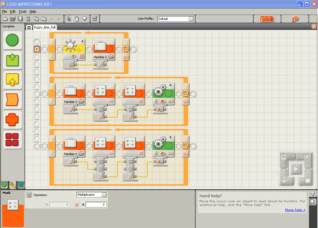Select the Variable read block in middle loop
This screenshot has width=318, height=228.
coord(74,94)
